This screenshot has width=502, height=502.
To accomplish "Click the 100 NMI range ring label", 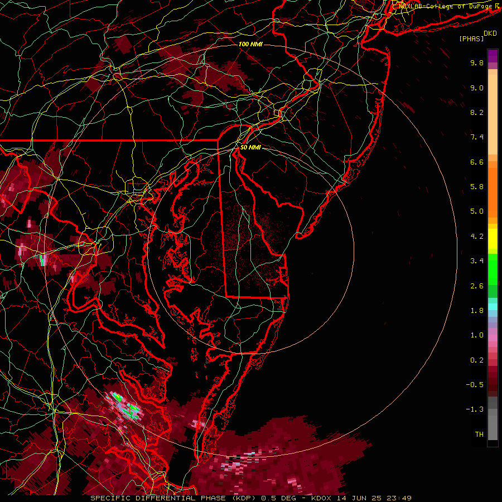I will (x=250, y=44).
